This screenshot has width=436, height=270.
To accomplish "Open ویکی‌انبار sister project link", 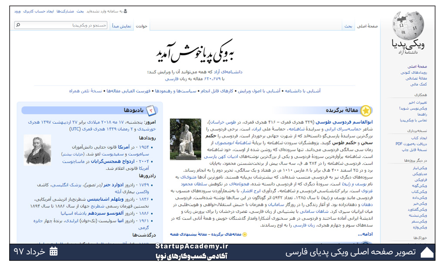I will pyautogui.click(x=420, y=168).
